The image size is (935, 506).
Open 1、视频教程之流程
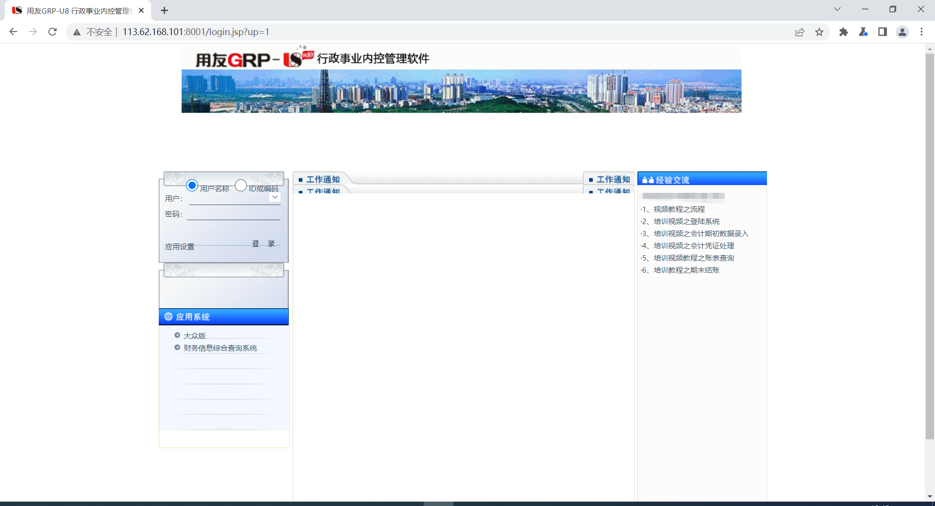[674, 209]
